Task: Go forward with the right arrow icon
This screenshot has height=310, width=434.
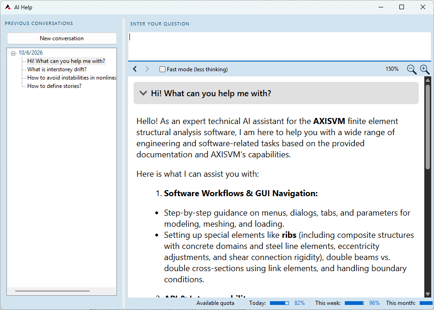Action: [147, 69]
